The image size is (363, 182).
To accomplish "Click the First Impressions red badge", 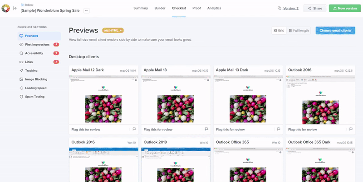I will (x=56, y=44).
